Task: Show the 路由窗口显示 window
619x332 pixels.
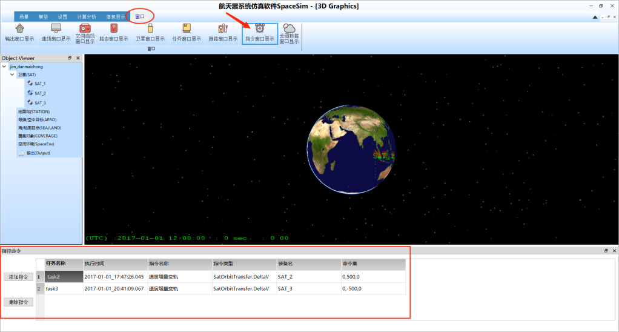Action: (x=114, y=28)
